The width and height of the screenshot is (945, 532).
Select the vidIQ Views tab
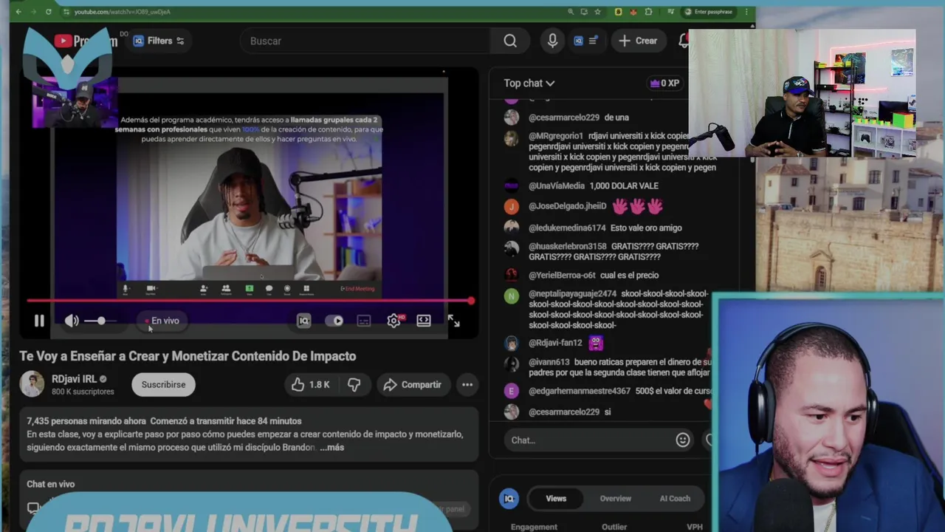556,498
